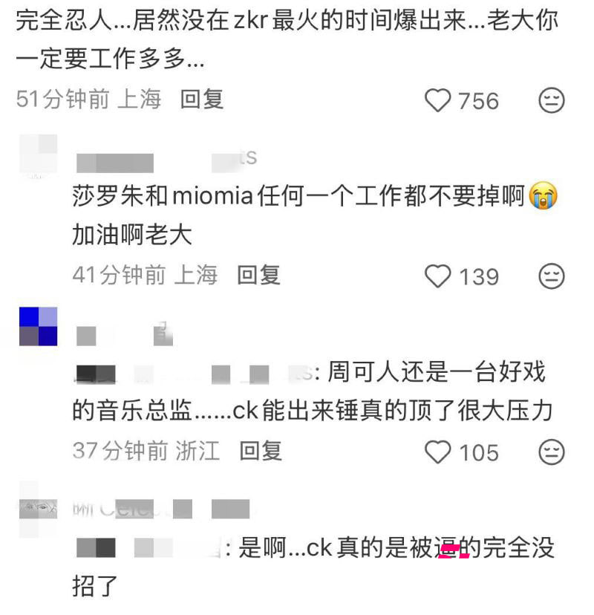Open avatar of the last commenter

coord(38,509)
